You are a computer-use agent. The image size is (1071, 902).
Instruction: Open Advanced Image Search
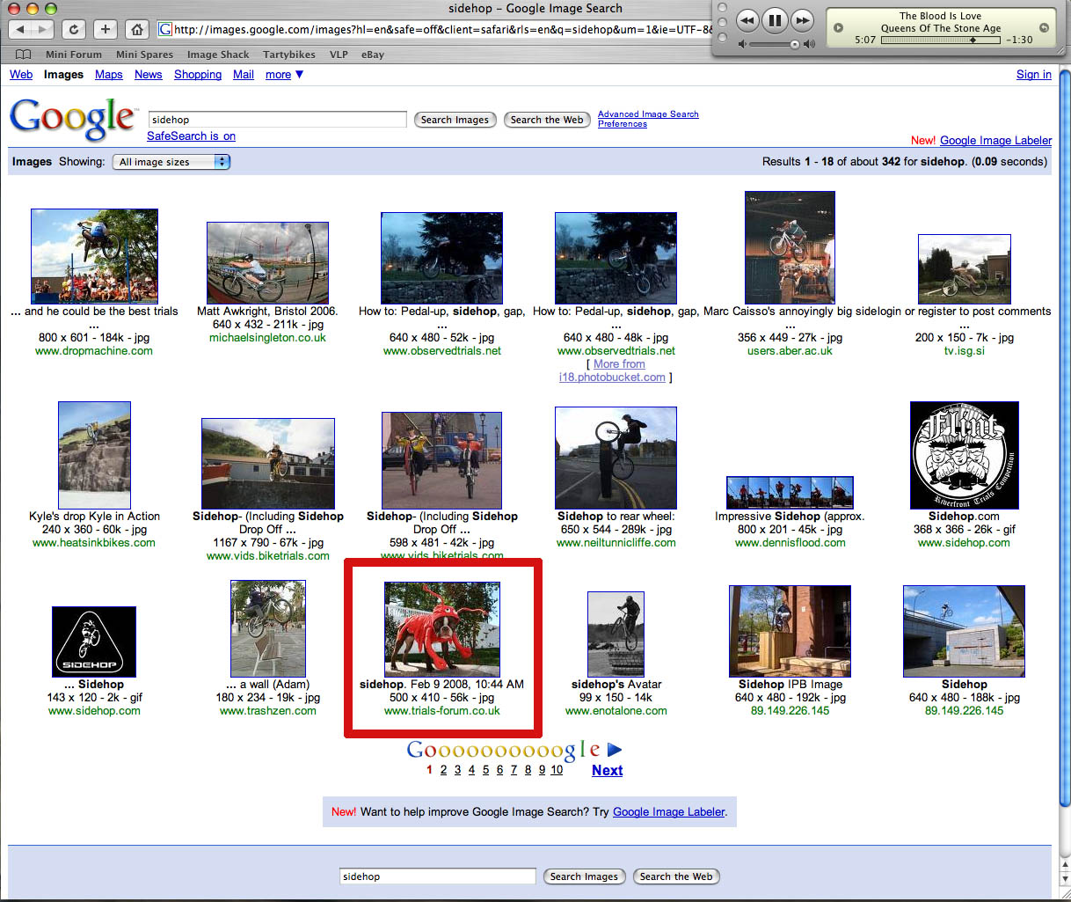tap(648, 114)
